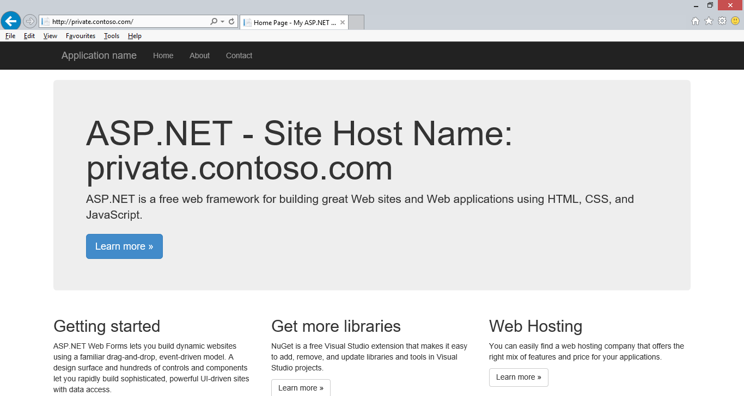Click the Web Hosting heading
Viewport: 744px width, 396px height.
coord(536,326)
